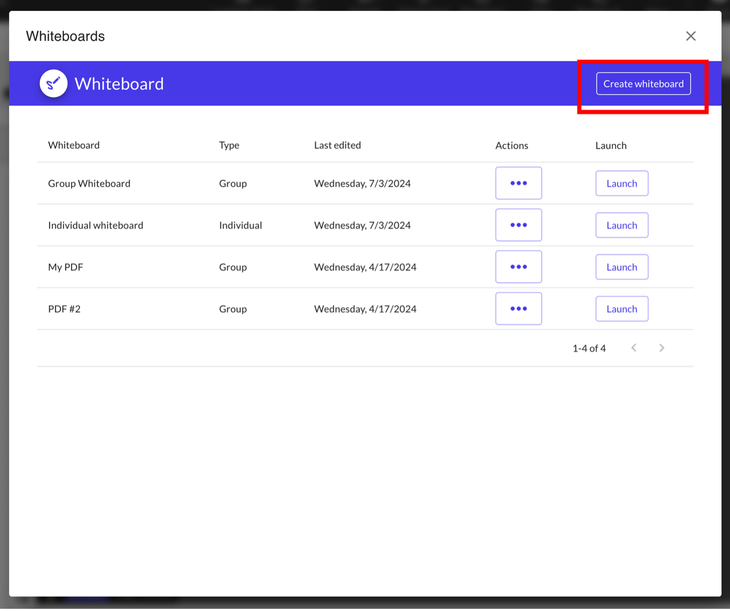Click the Type column header
The height and width of the screenshot is (611, 730).
[x=229, y=145]
